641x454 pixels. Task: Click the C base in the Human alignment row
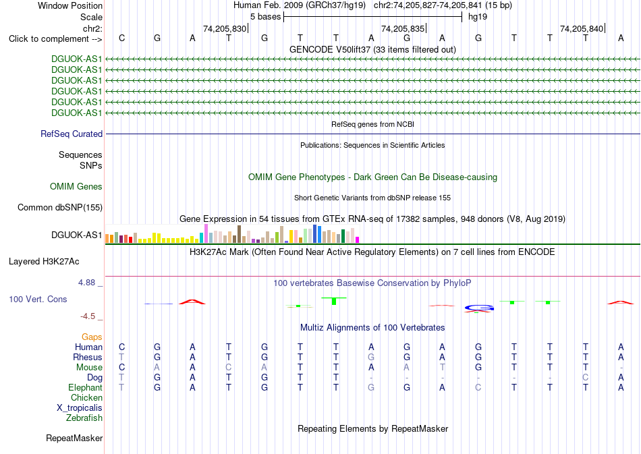point(122,347)
